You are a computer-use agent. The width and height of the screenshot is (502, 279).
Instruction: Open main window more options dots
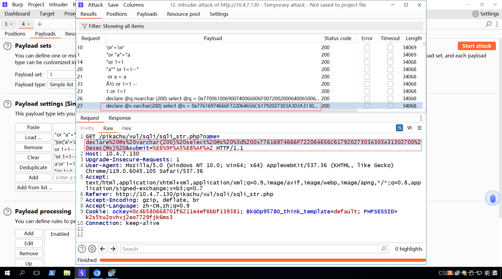coord(497,24)
